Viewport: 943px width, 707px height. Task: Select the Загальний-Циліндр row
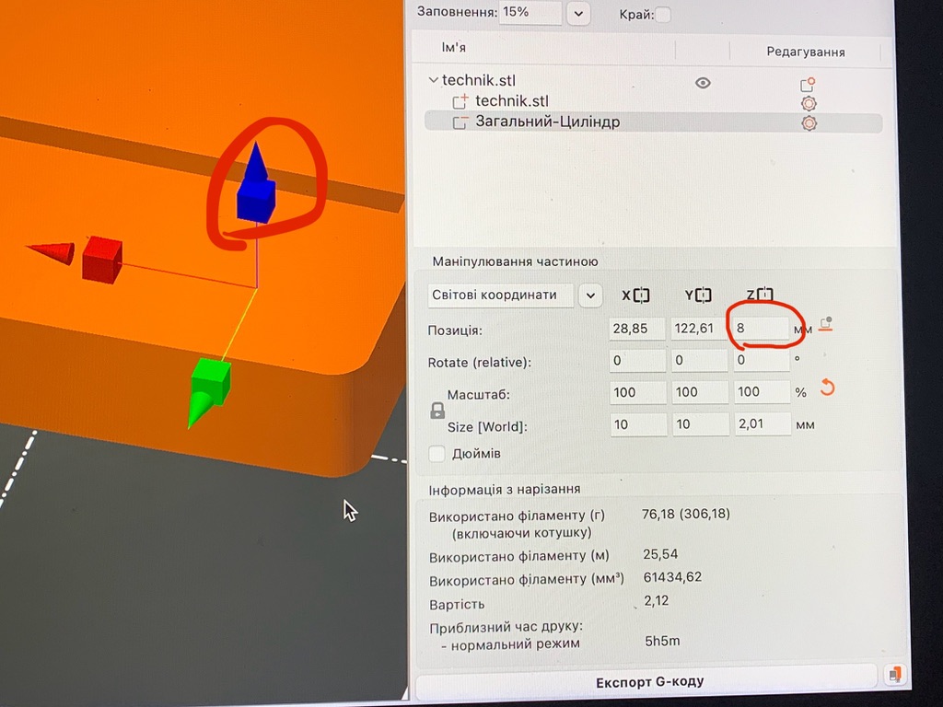tap(653, 122)
